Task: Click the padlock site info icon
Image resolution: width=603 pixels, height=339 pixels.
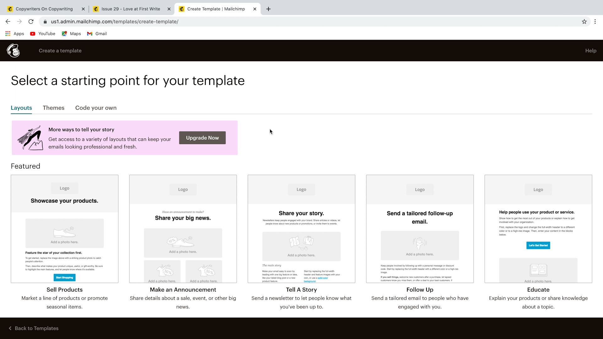Action: point(45,22)
